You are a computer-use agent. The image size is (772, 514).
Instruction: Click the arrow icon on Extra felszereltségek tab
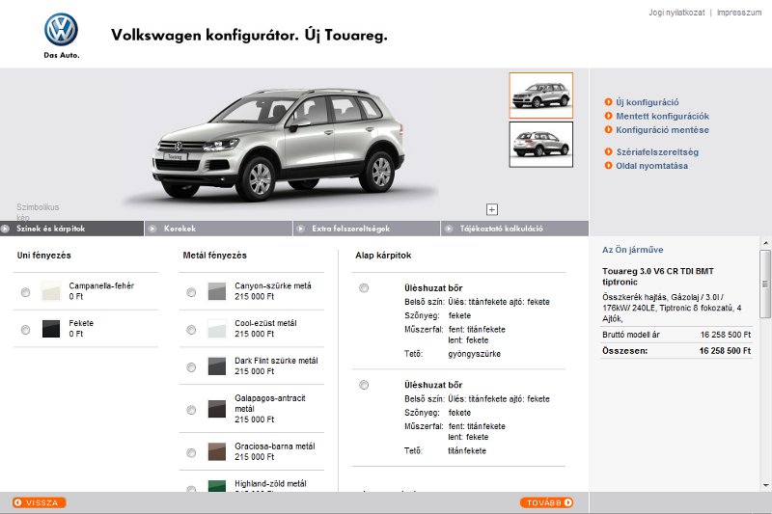pyautogui.click(x=300, y=229)
